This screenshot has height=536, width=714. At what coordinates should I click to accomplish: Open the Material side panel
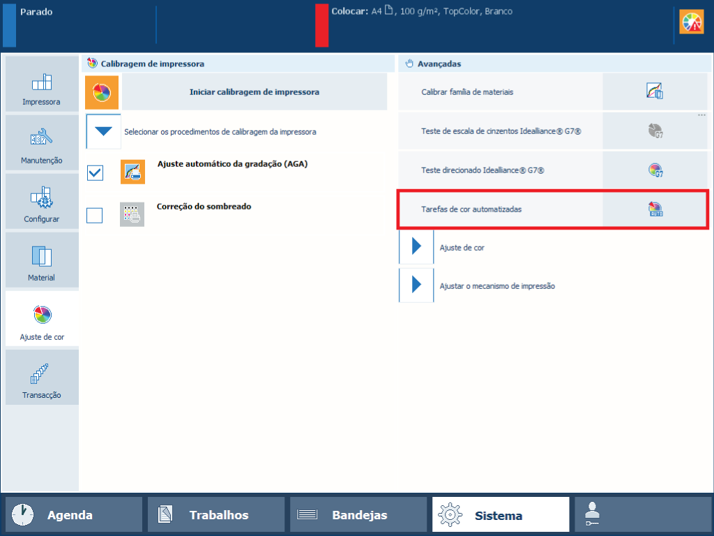point(42,260)
